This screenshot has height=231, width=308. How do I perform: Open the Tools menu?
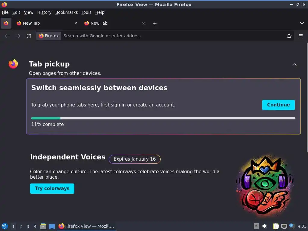[x=86, y=12]
